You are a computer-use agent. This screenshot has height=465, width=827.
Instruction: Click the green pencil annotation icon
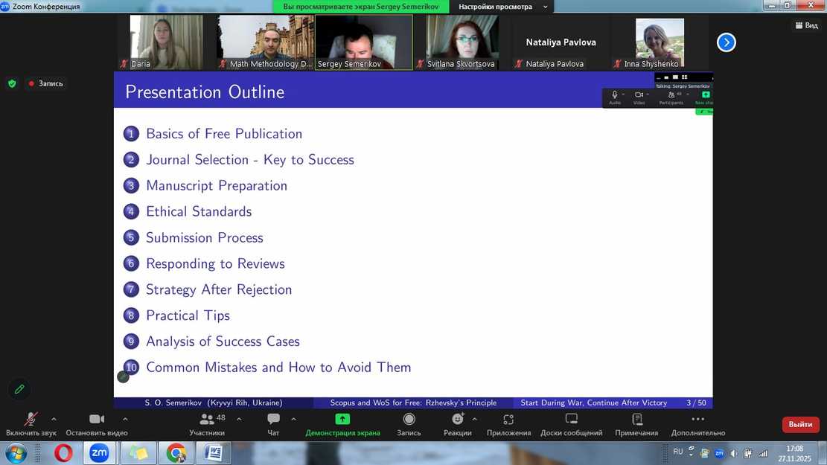(x=19, y=389)
